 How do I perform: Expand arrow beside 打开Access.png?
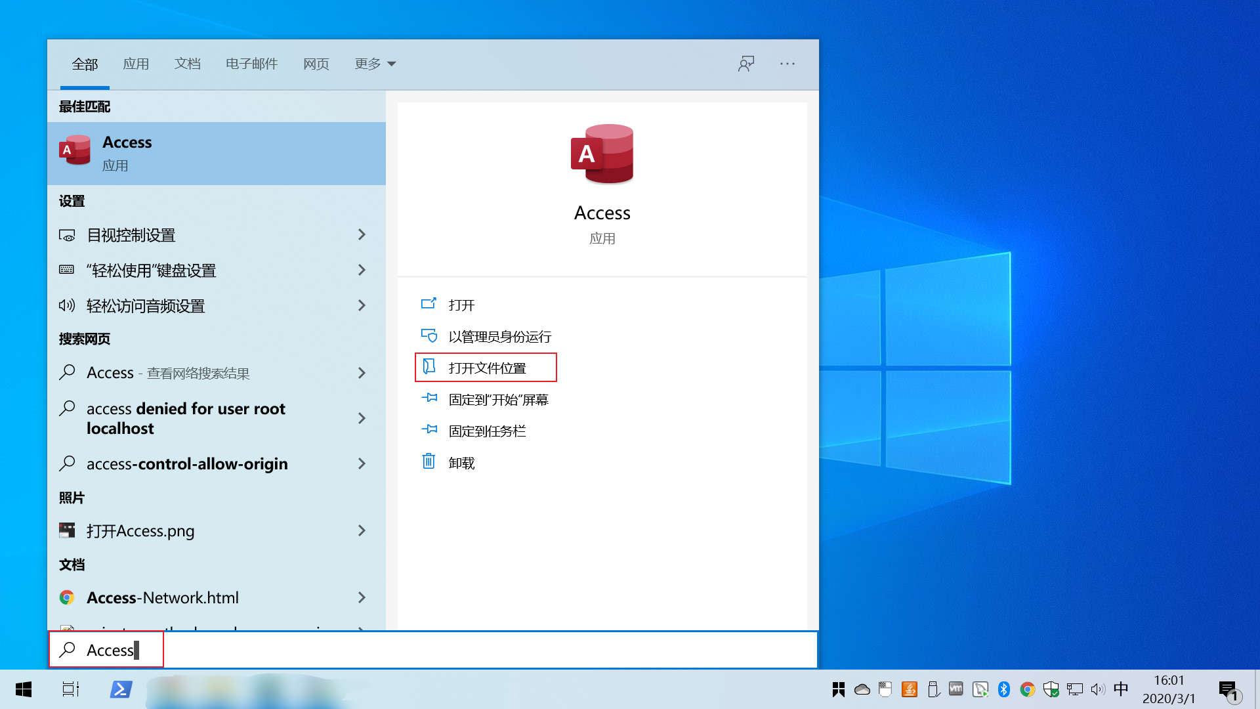pos(362,531)
